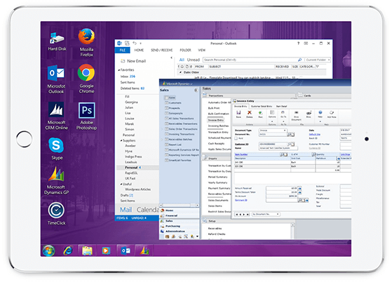Switch to the Customer Detail Entry tab
Viewport: 392px width, 282px height.
(x=262, y=106)
